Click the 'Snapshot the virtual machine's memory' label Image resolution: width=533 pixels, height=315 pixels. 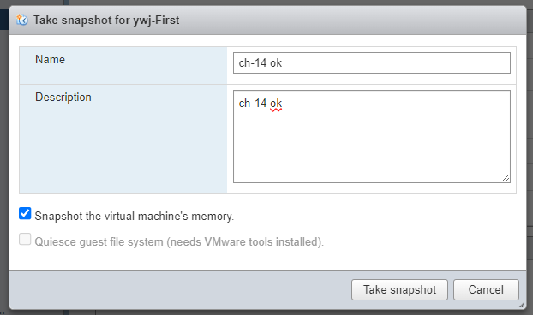[135, 216]
